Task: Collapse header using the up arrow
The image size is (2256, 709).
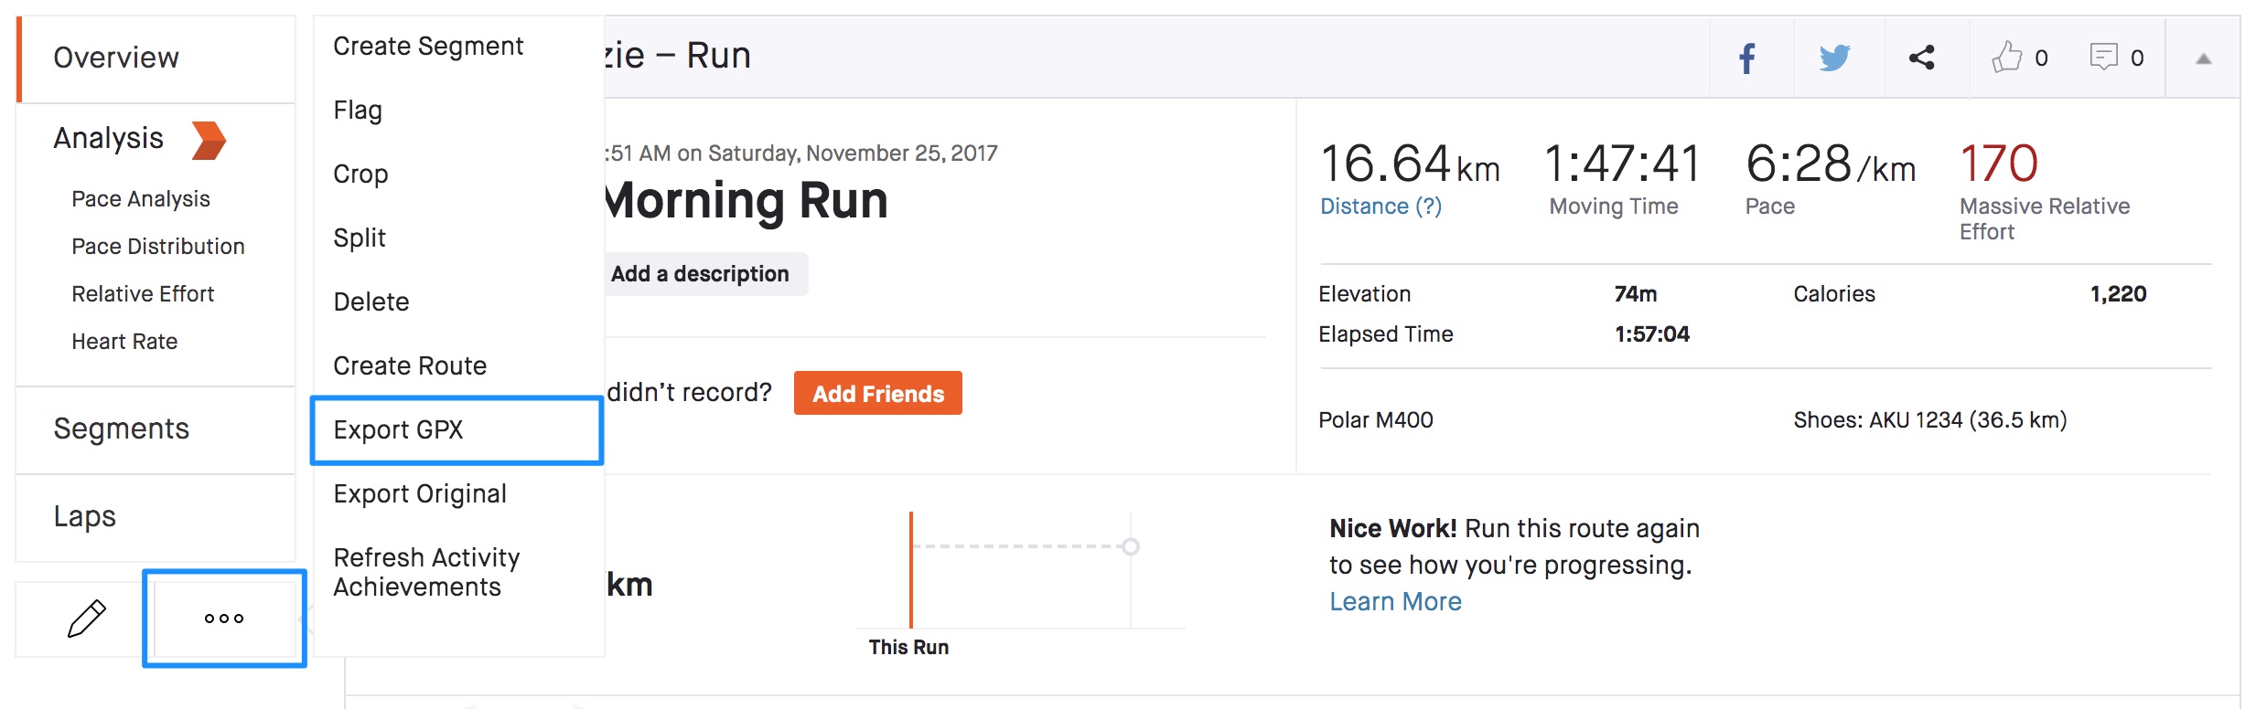Action: point(2203,59)
